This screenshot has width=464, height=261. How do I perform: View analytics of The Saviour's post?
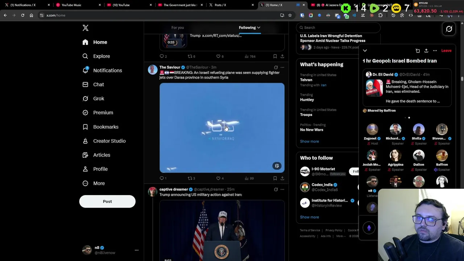click(249, 178)
